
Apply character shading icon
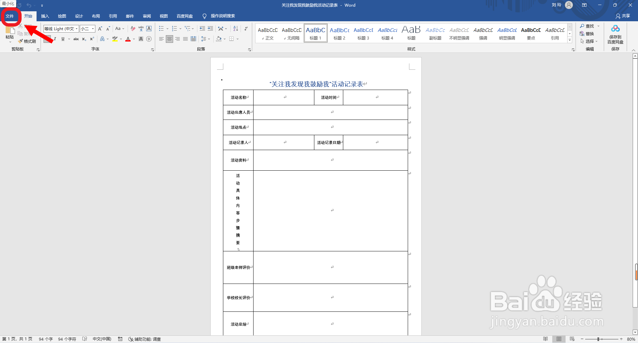141,39
